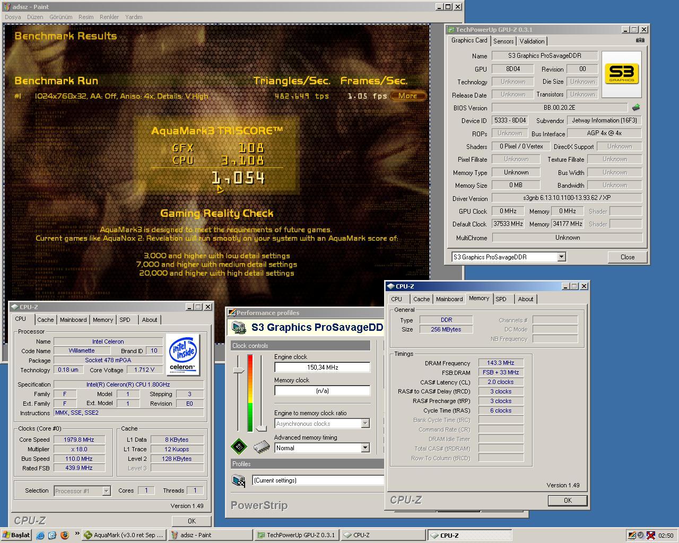The height and width of the screenshot is (543, 679).
Task: Switch to Cache tab in left CPU-Z window
Action: click(x=45, y=320)
